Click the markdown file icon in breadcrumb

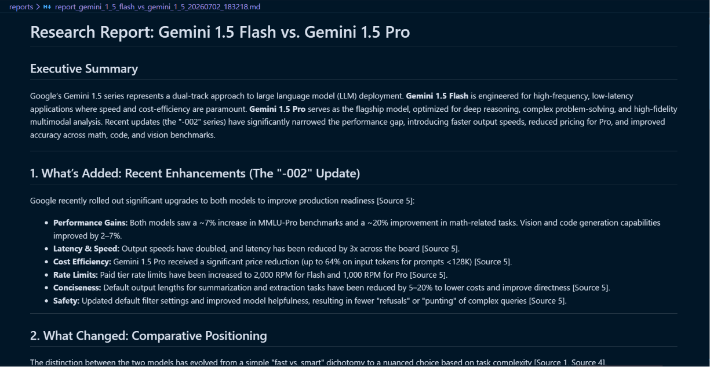[48, 6]
